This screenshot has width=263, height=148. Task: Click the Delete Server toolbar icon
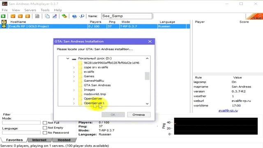(x=20, y=16)
